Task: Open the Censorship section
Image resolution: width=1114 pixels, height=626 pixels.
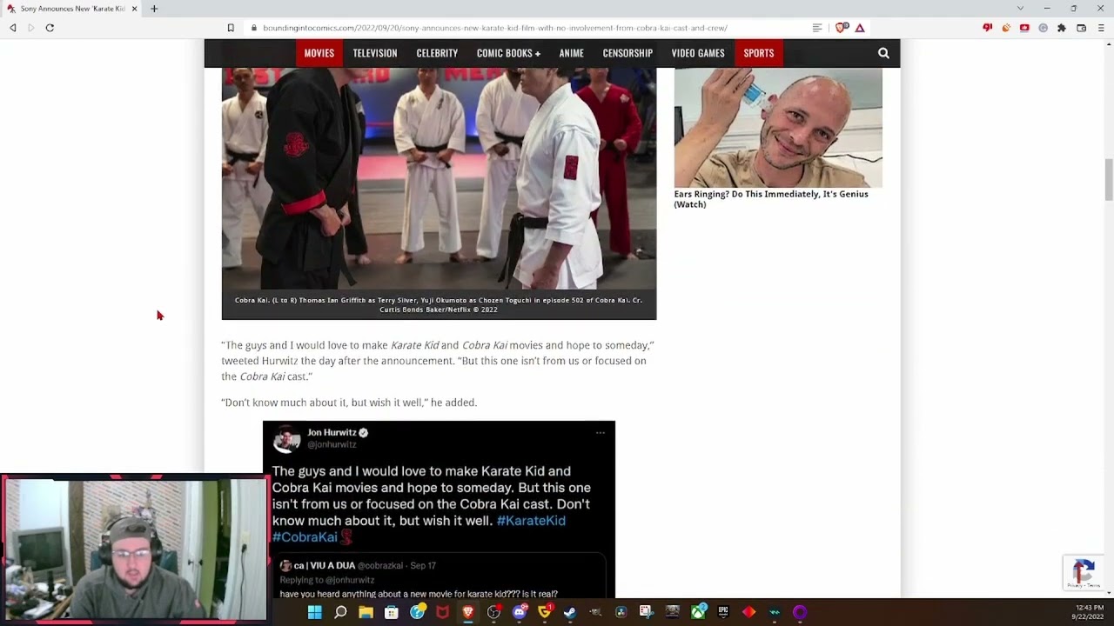Action: (627, 53)
